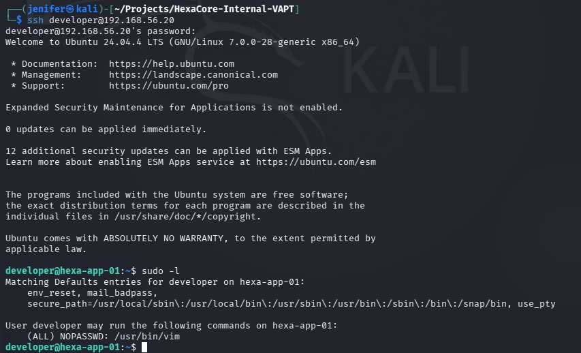Open the help.ubuntu.com documentation link
The image size is (581, 353).
click(x=172, y=64)
